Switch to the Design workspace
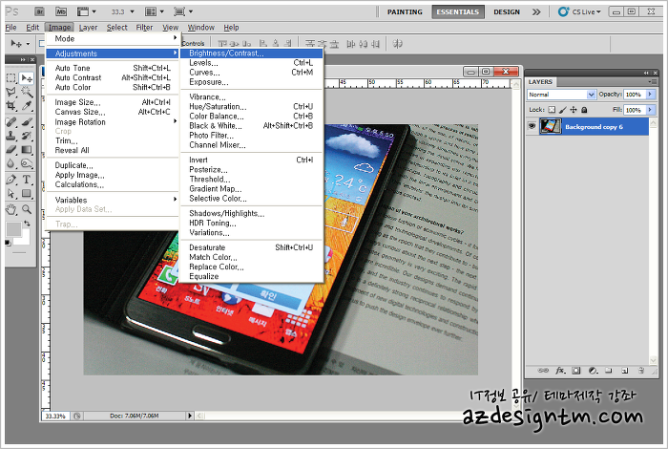 pyautogui.click(x=507, y=11)
